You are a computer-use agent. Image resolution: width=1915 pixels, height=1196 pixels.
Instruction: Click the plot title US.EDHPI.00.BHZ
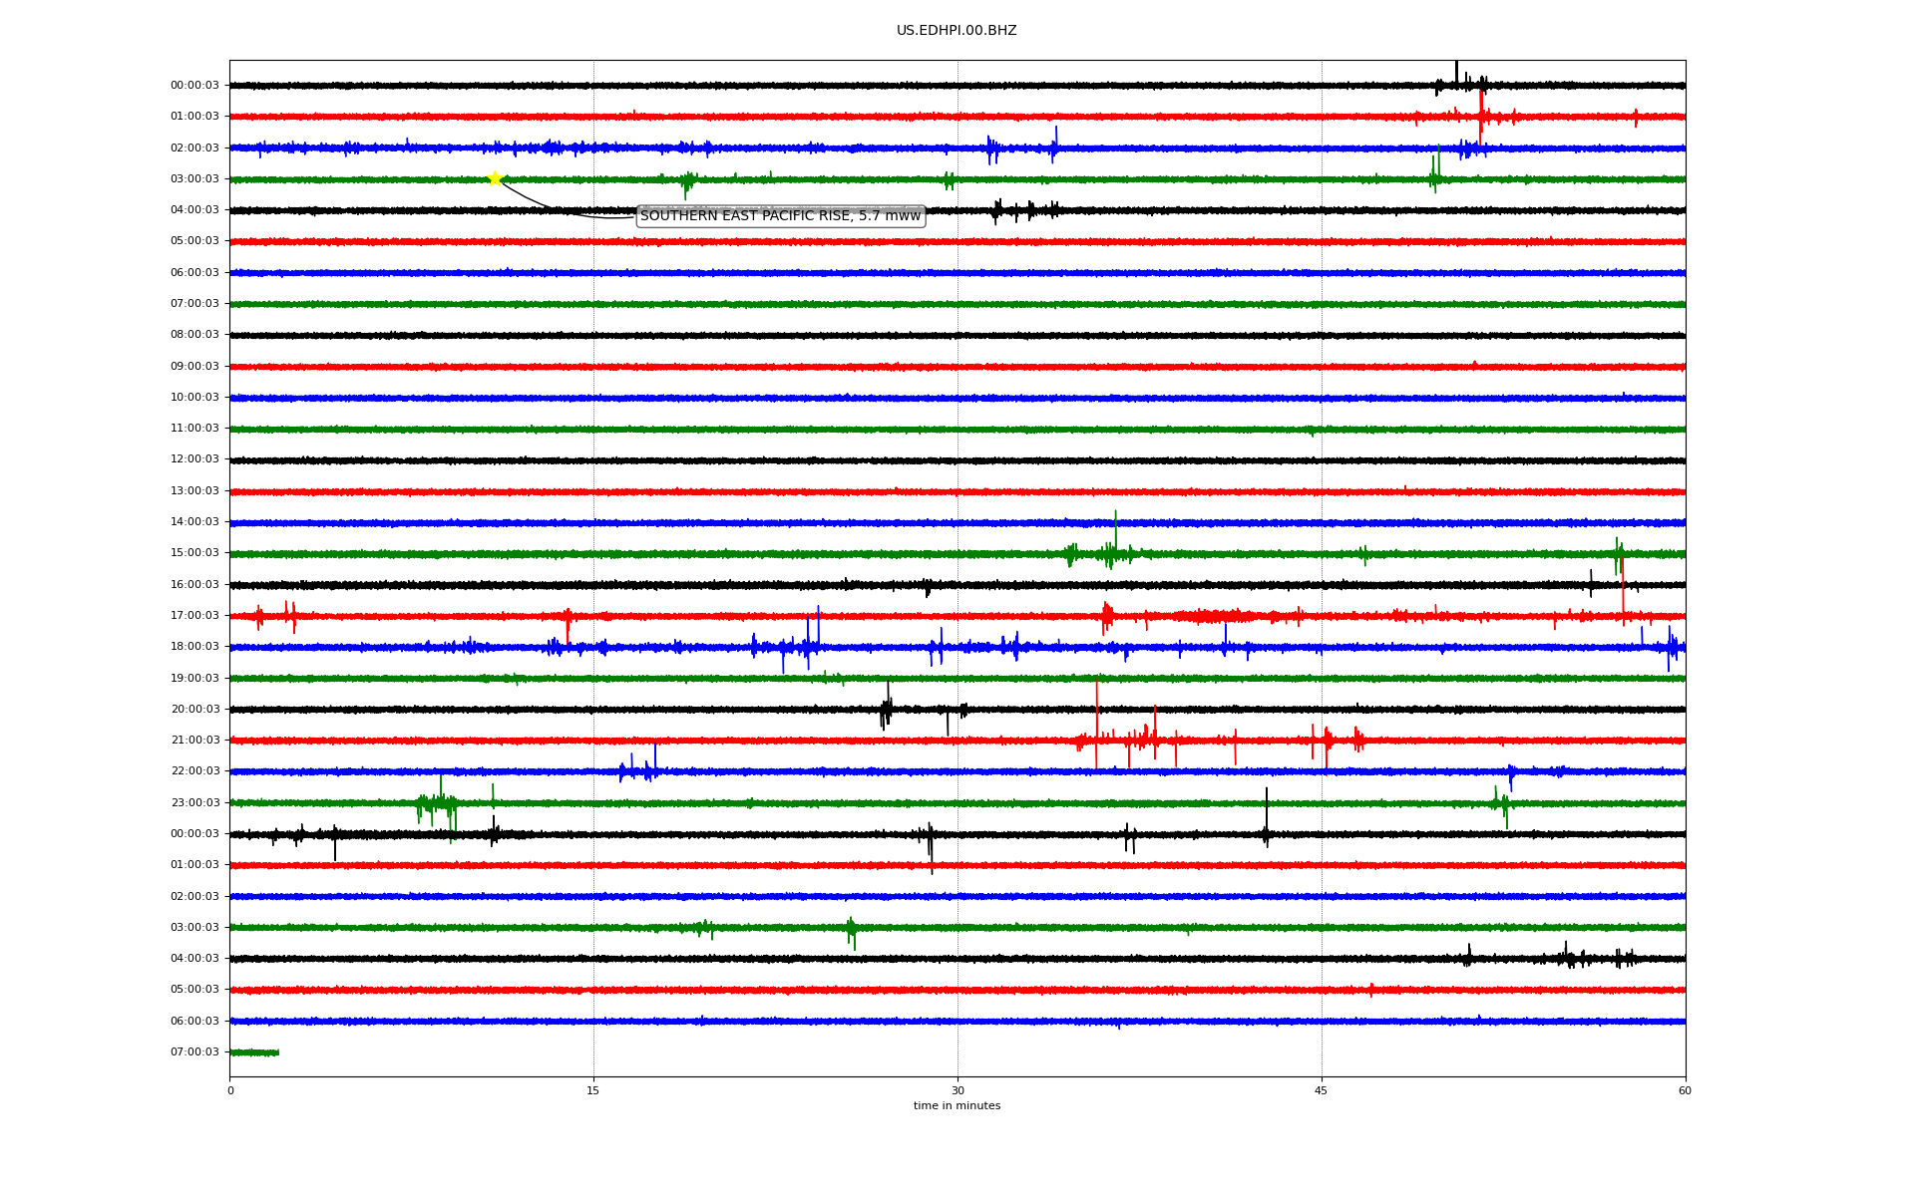click(957, 31)
